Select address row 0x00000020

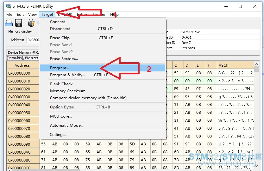coord(23,89)
